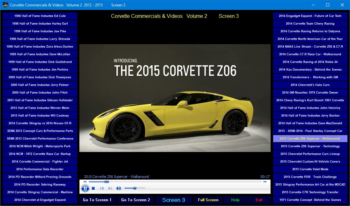Skip to next track button

pos(110,188)
